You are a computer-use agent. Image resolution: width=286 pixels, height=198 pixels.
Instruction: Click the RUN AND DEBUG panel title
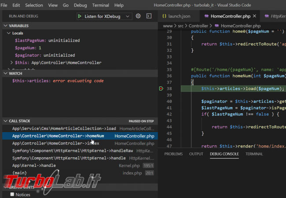23,16
